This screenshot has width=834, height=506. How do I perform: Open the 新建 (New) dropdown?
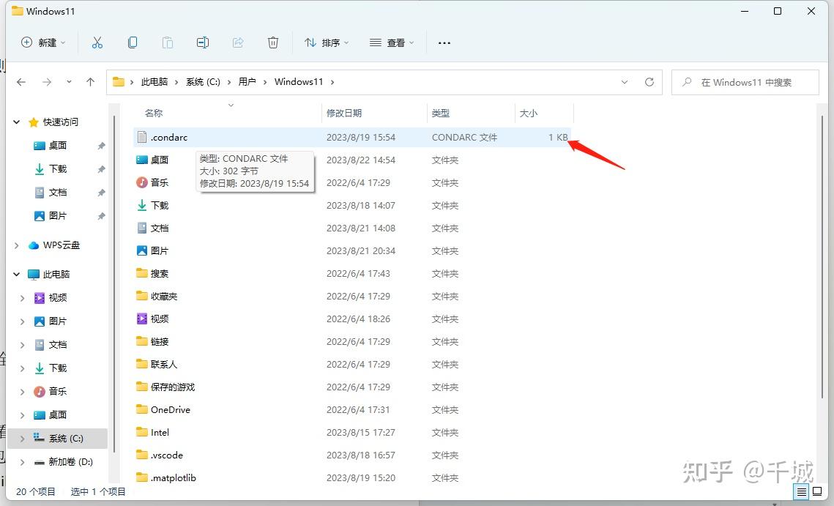point(43,42)
